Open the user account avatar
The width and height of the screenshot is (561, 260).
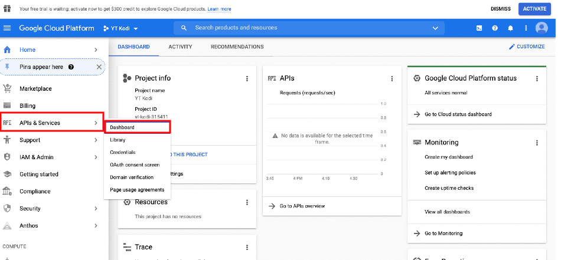[542, 28]
